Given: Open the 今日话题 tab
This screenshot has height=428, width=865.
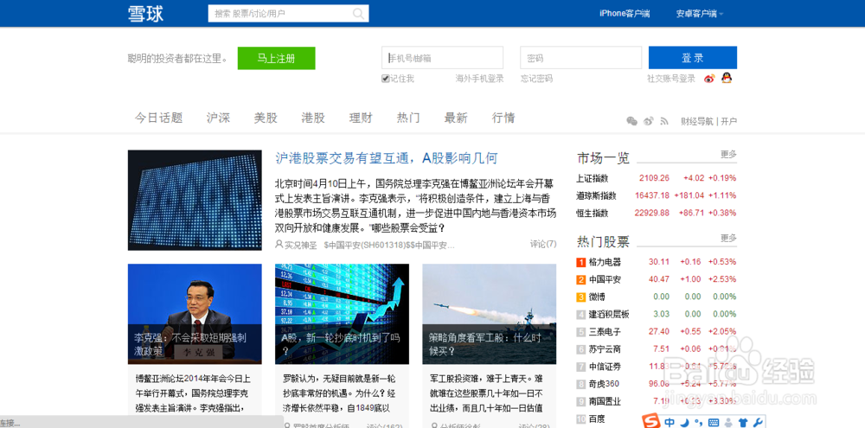Looking at the screenshot, I should [x=159, y=118].
